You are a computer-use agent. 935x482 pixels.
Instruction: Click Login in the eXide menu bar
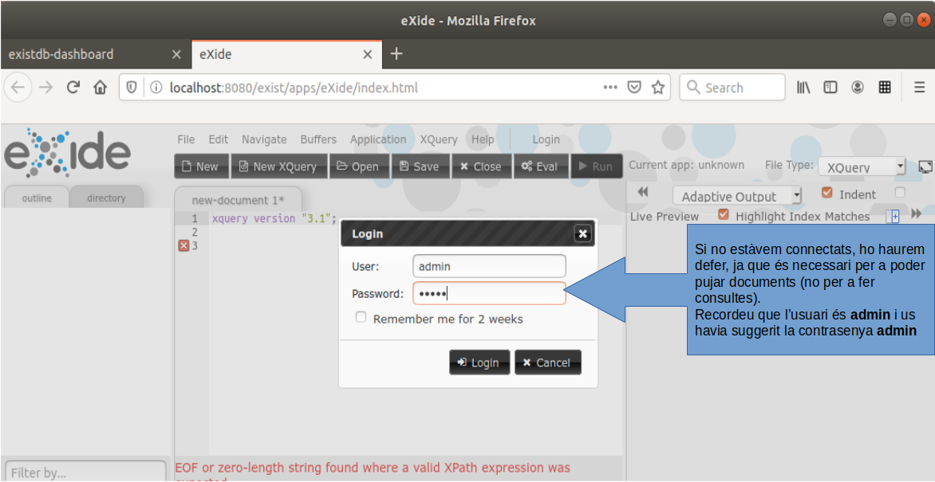(546, 139)
